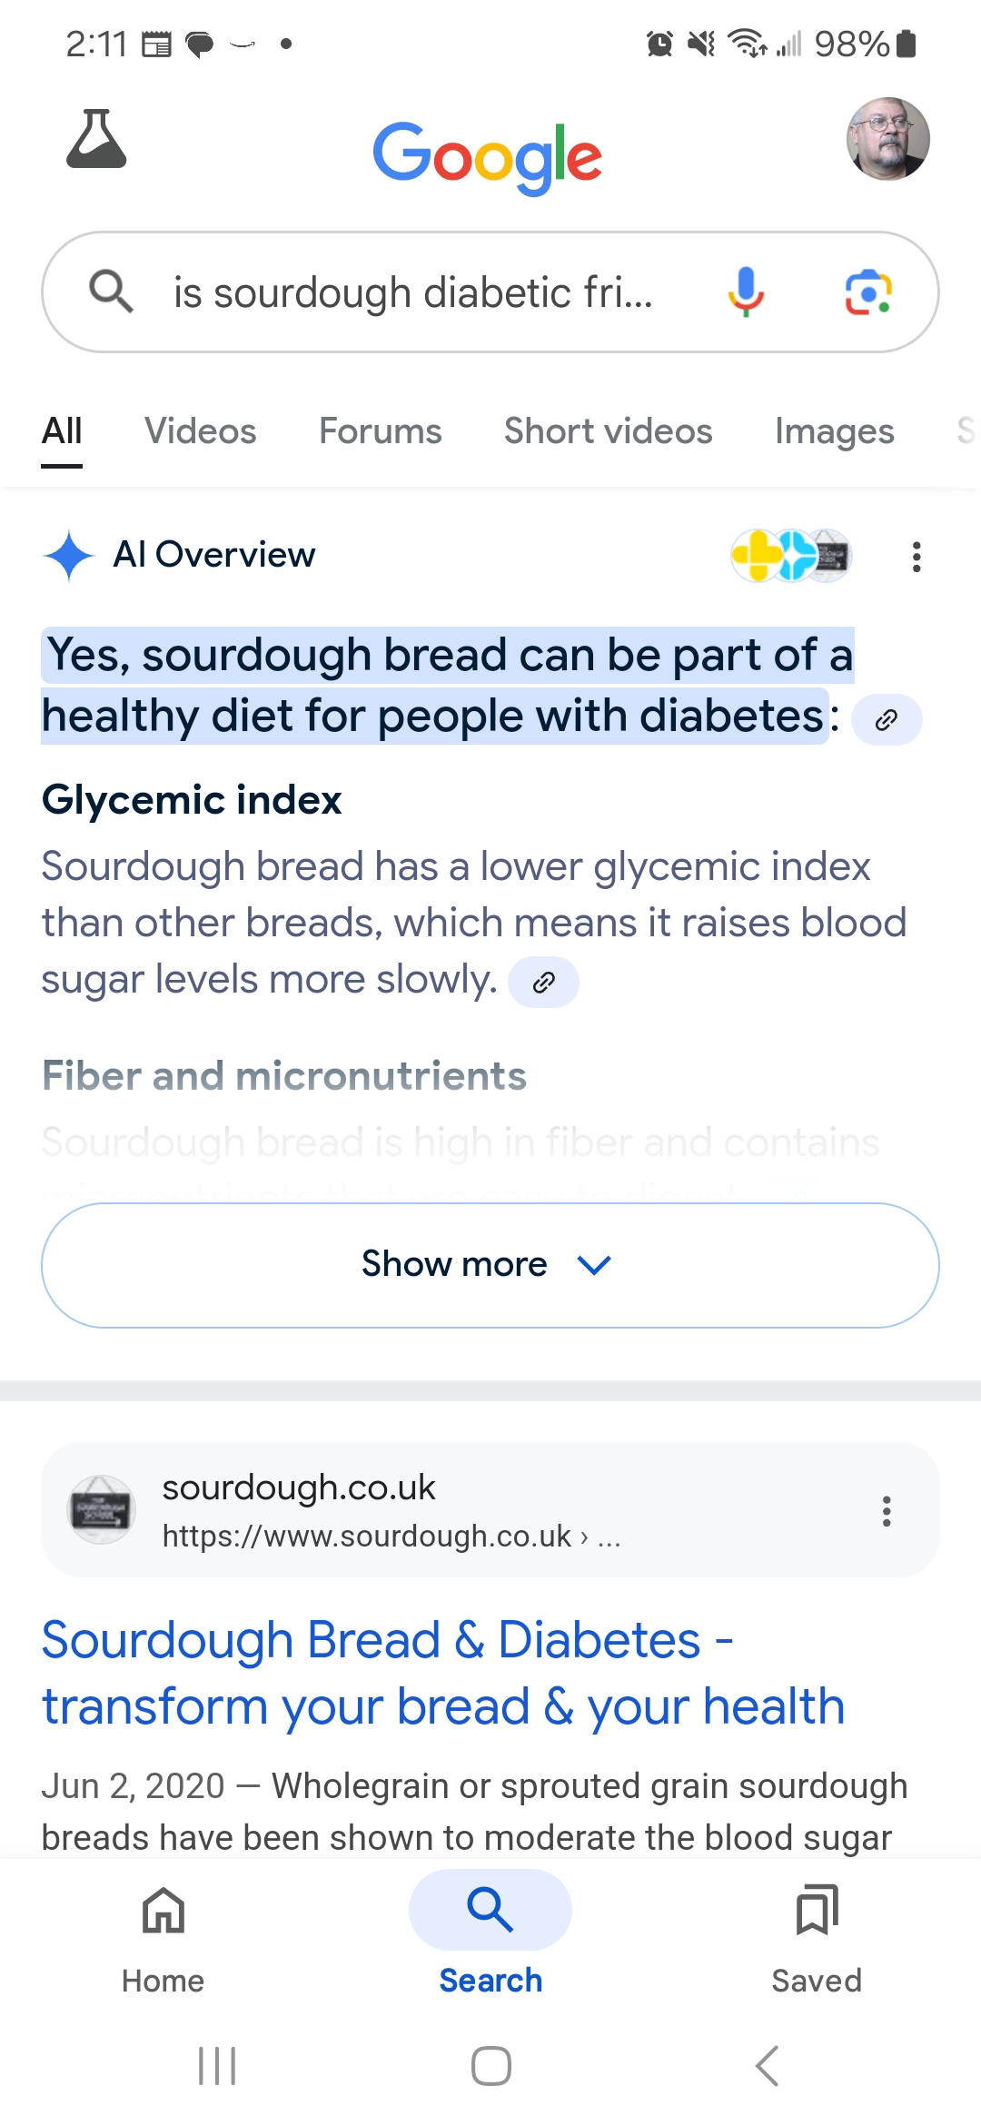981x2125 pixels.
Task: Switch to the Videos tab
Action: coord(201,431)
